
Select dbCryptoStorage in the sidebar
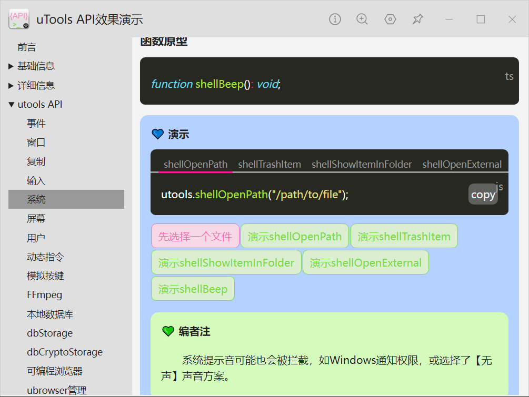coord(64,352)
